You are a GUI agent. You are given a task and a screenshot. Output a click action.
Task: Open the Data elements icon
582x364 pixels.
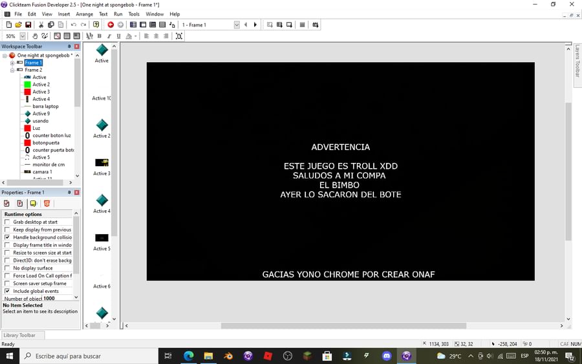[172, 25]
